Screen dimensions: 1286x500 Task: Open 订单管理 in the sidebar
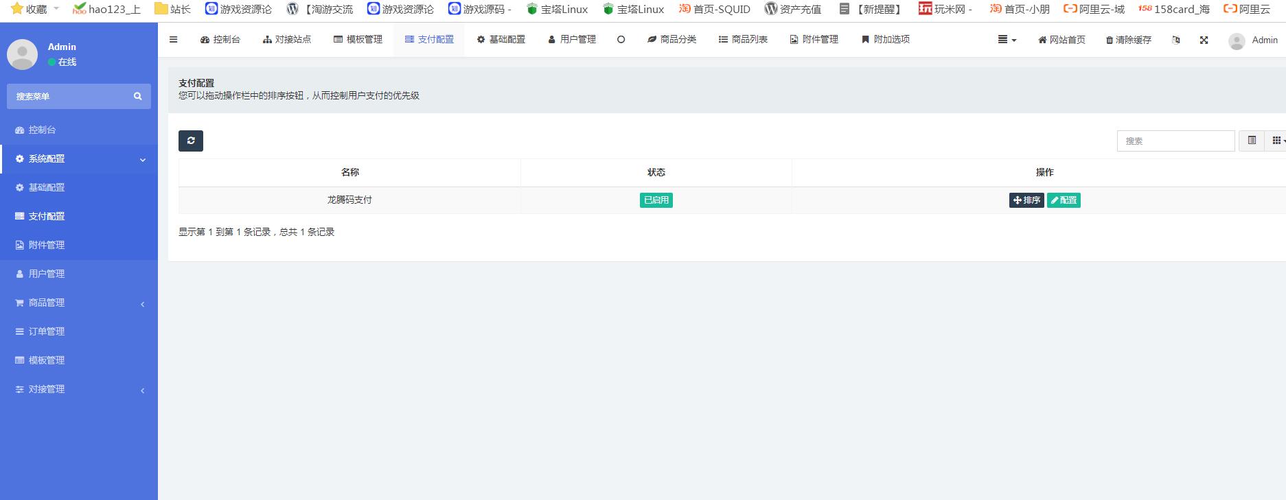pos(47,332)
